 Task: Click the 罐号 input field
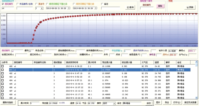pyautogui.click(x=31, y=51)
